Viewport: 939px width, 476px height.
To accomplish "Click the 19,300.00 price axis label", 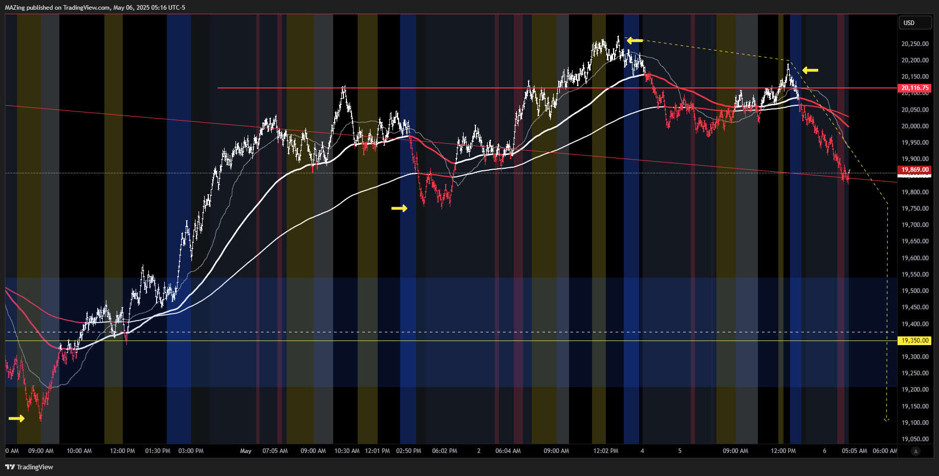I will 915,357.
